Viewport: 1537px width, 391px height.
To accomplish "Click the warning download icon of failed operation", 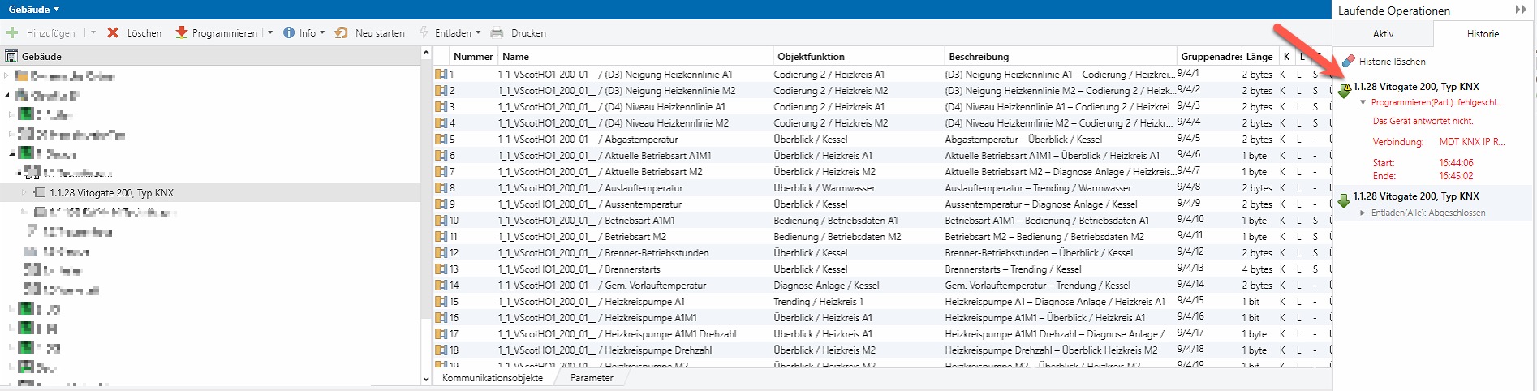I will pos(1344,90).
